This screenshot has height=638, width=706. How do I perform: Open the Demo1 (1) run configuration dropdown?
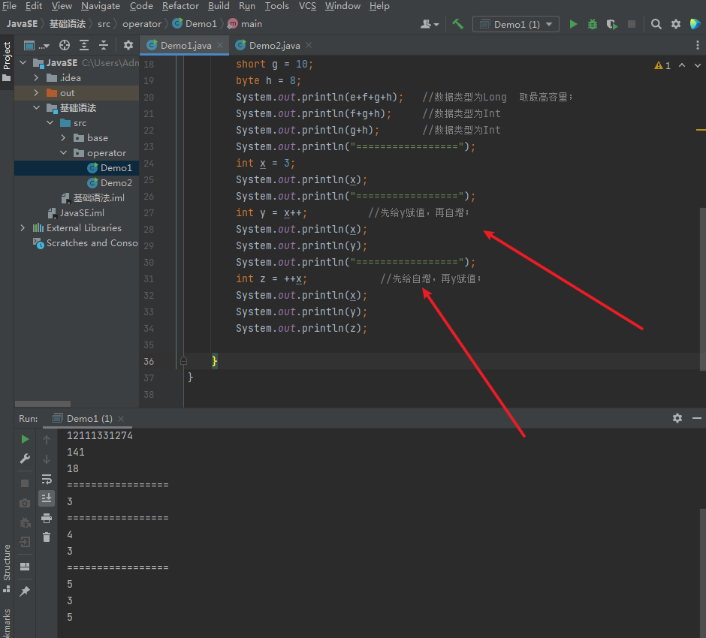(516, 24)
